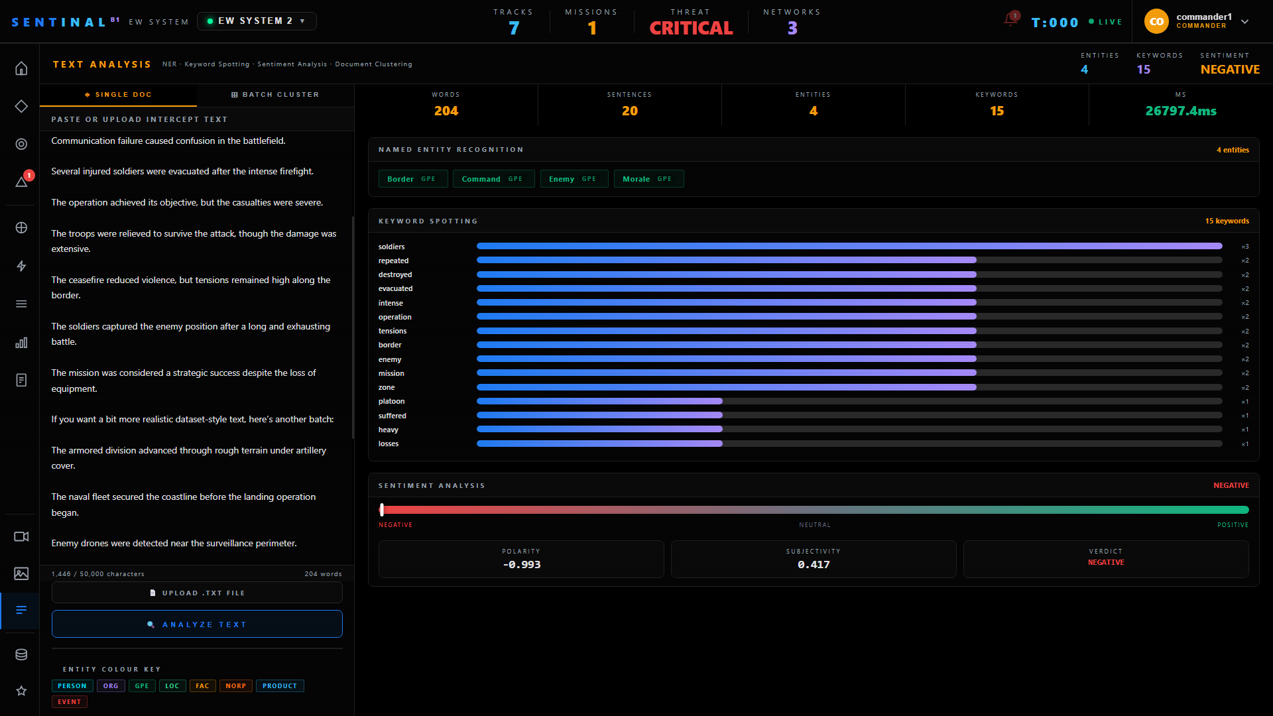1273x716 pixels.
Task: Click the Border GPE entity tag
Action: click(412, 179)
